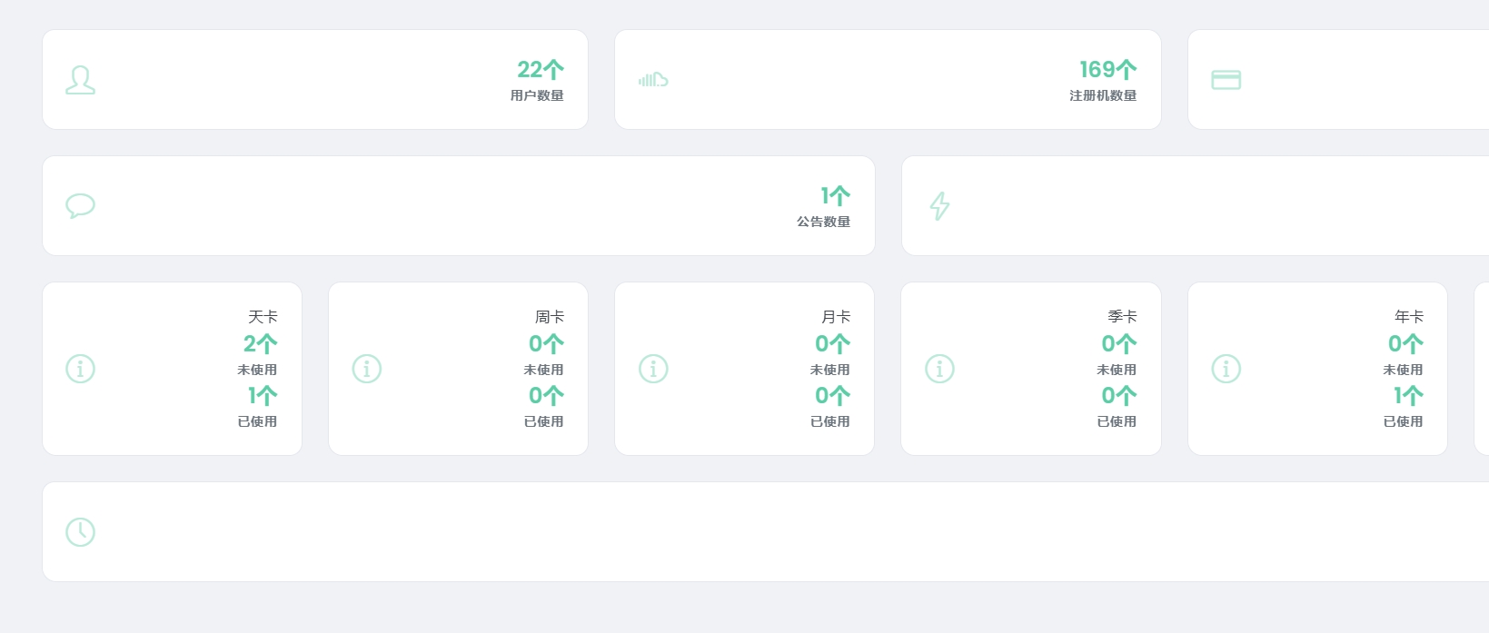Click the lightning bolt icon
The width and height of the screenshot is (1489, 633).
(x=939, y=206)
